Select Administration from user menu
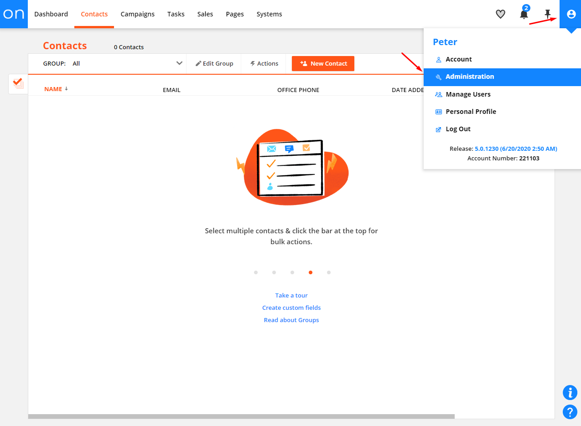 [470, 77]
